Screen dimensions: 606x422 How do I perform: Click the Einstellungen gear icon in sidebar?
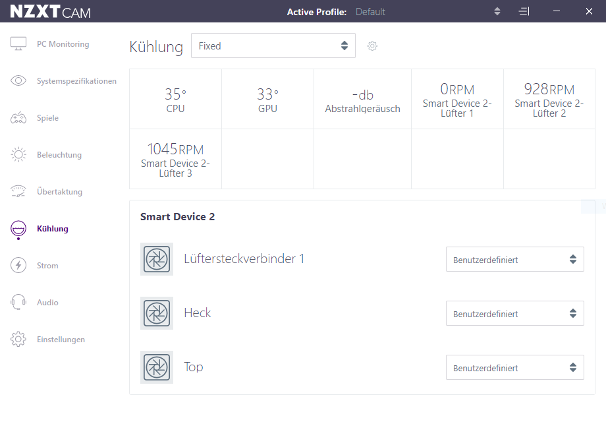[x=18, y=339]
